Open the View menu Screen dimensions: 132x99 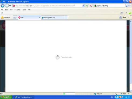[11, 10]
